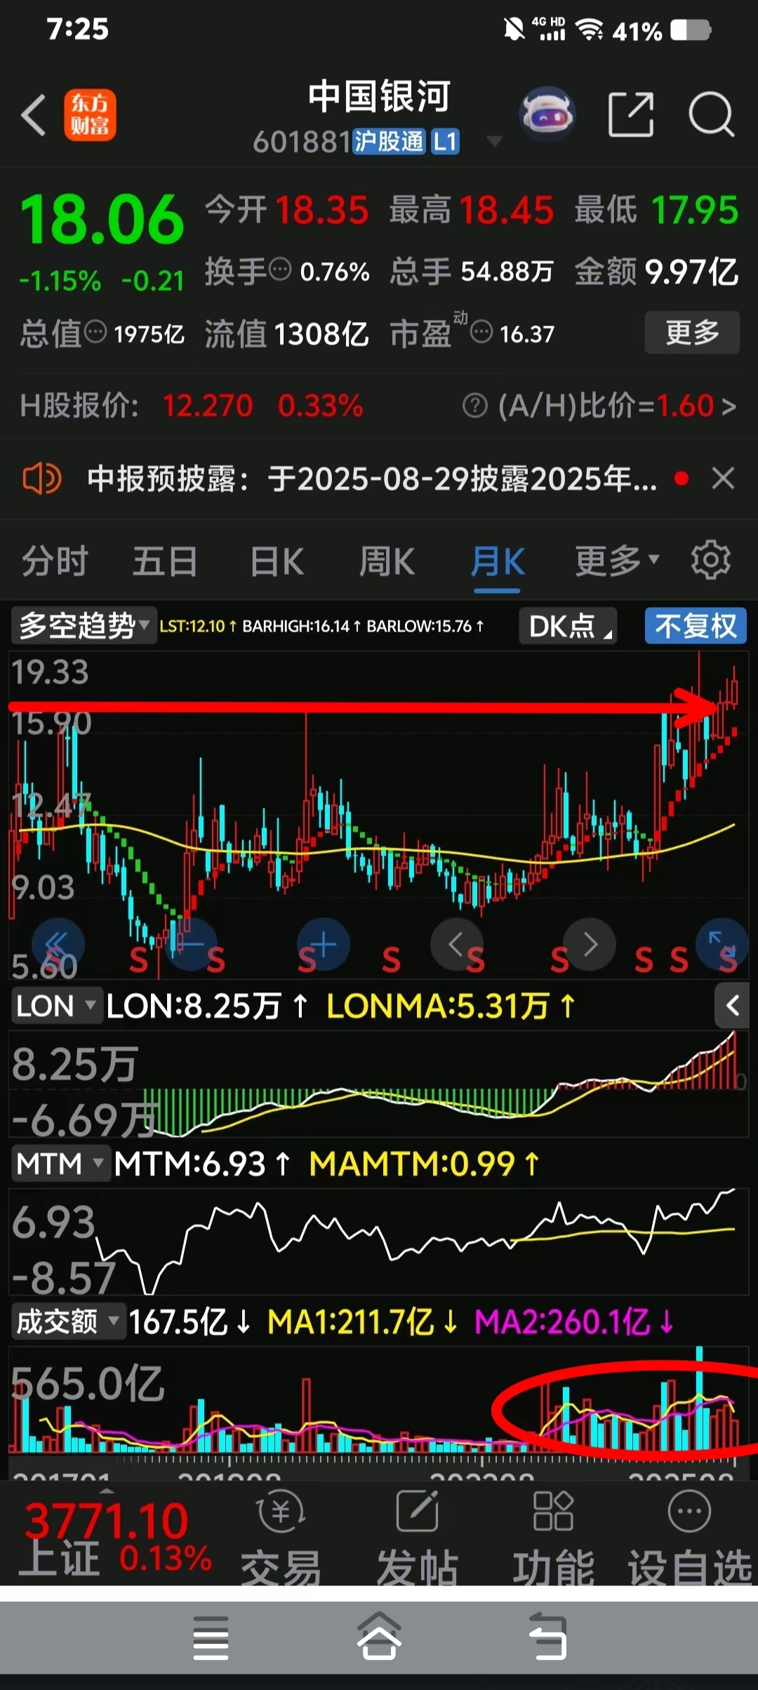Zoom out chart with minus button
This screenshot has width=758, height=1690.
tap(190, 945)
